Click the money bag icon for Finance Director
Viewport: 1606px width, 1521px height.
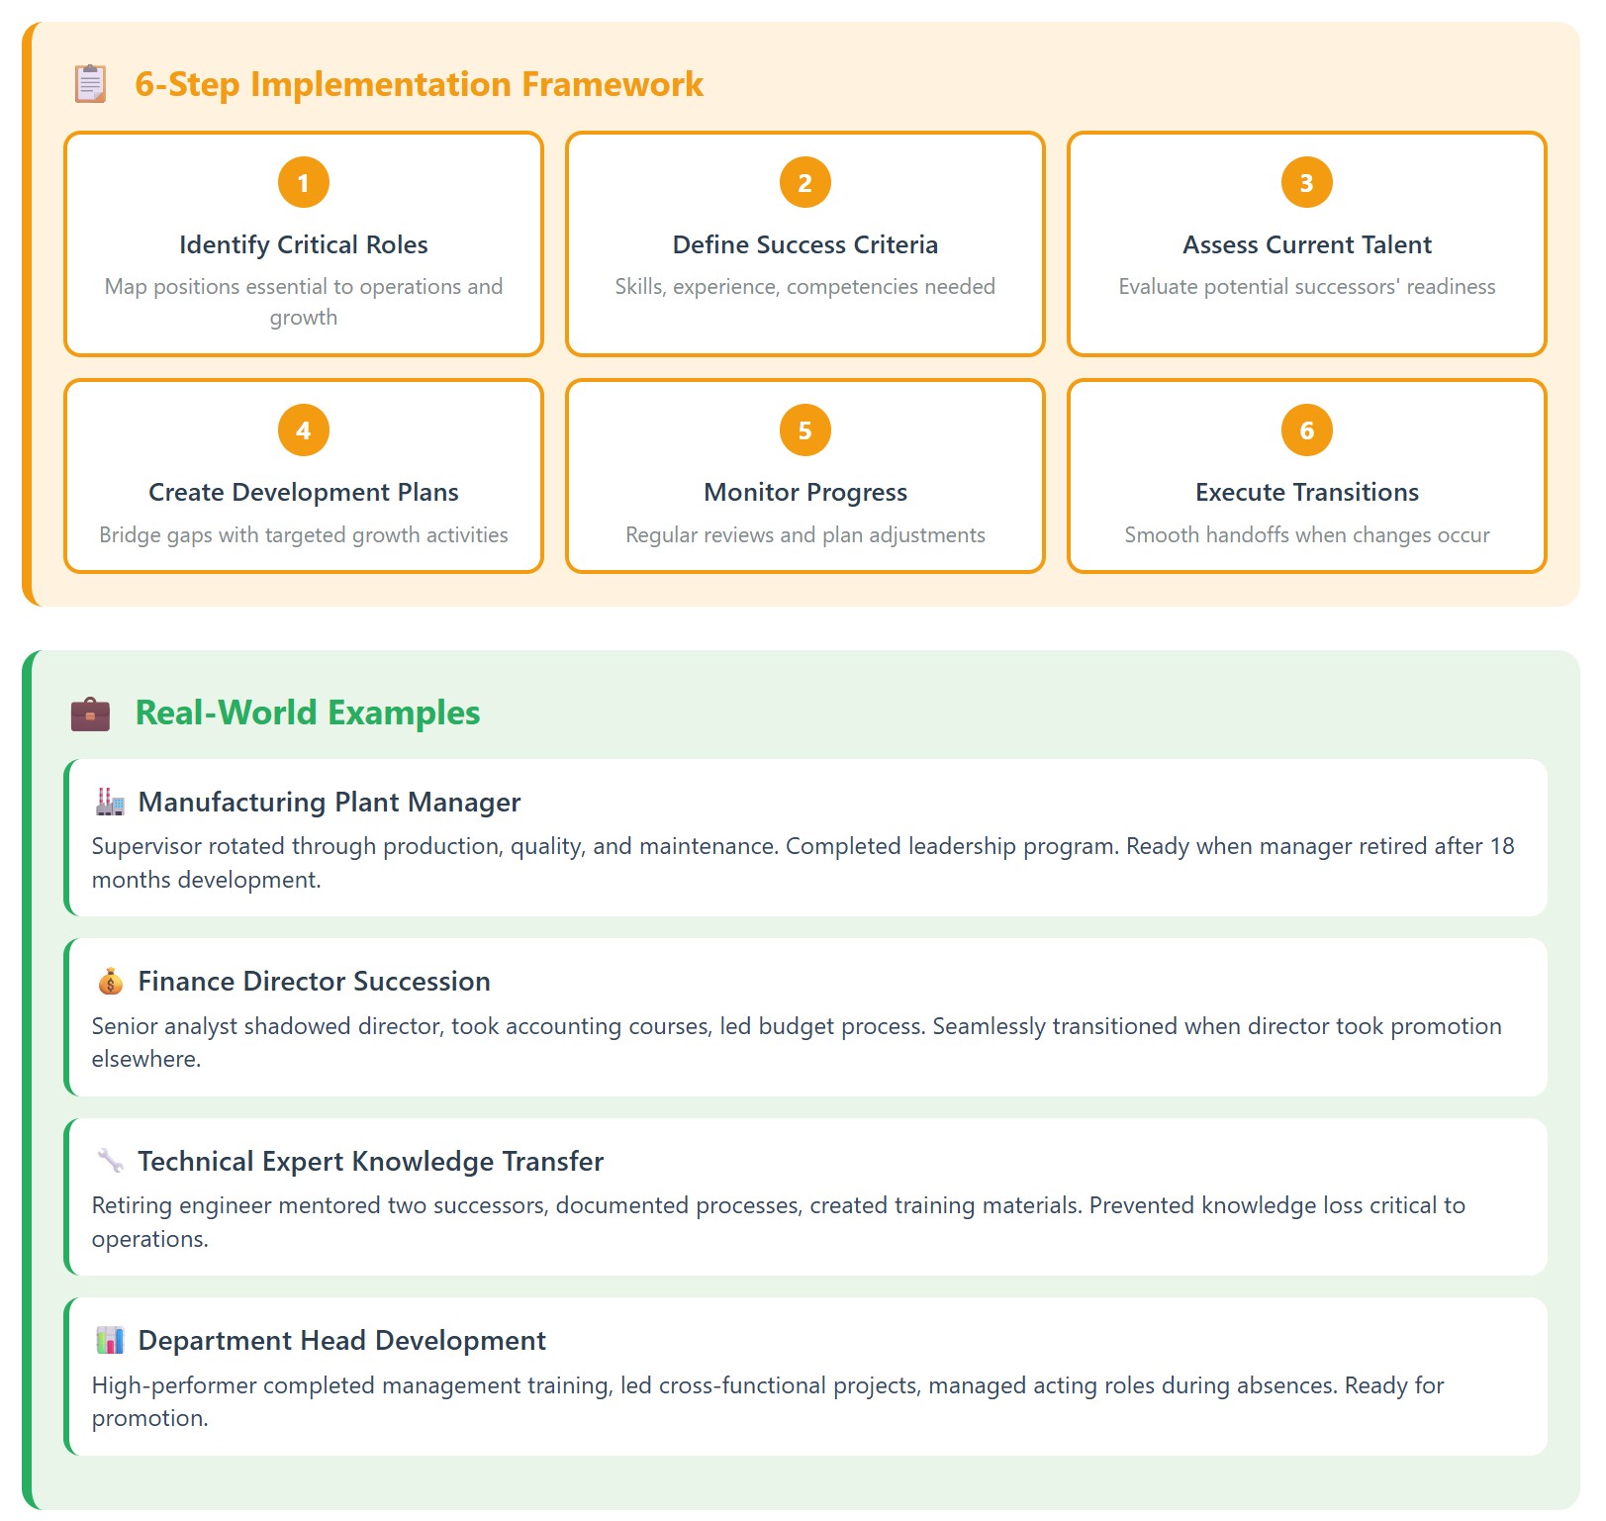[x=110, y=982]
